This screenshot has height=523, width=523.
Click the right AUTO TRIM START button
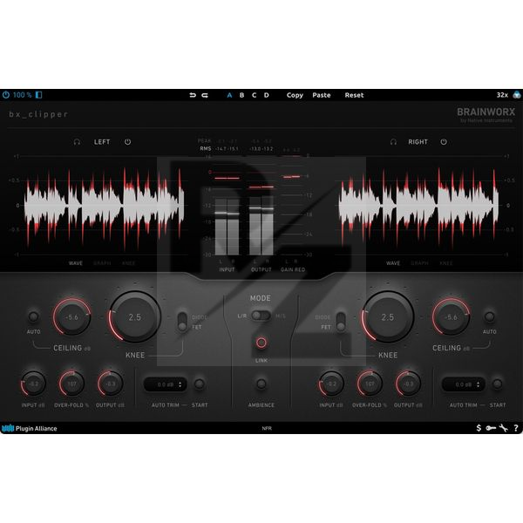497,384
